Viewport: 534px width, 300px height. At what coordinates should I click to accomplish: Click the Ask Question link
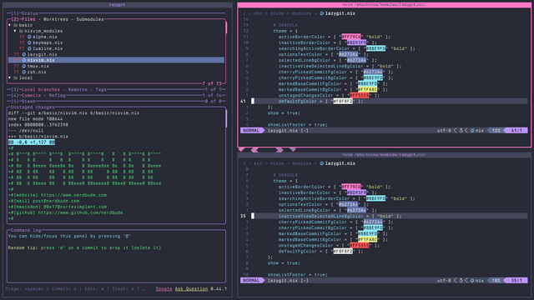coord(191,289)
